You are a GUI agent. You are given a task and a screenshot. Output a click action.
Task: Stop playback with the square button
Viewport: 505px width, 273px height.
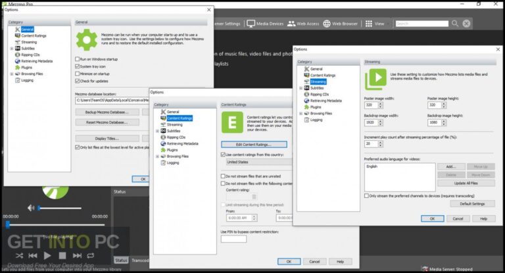(x=62, y=256)
